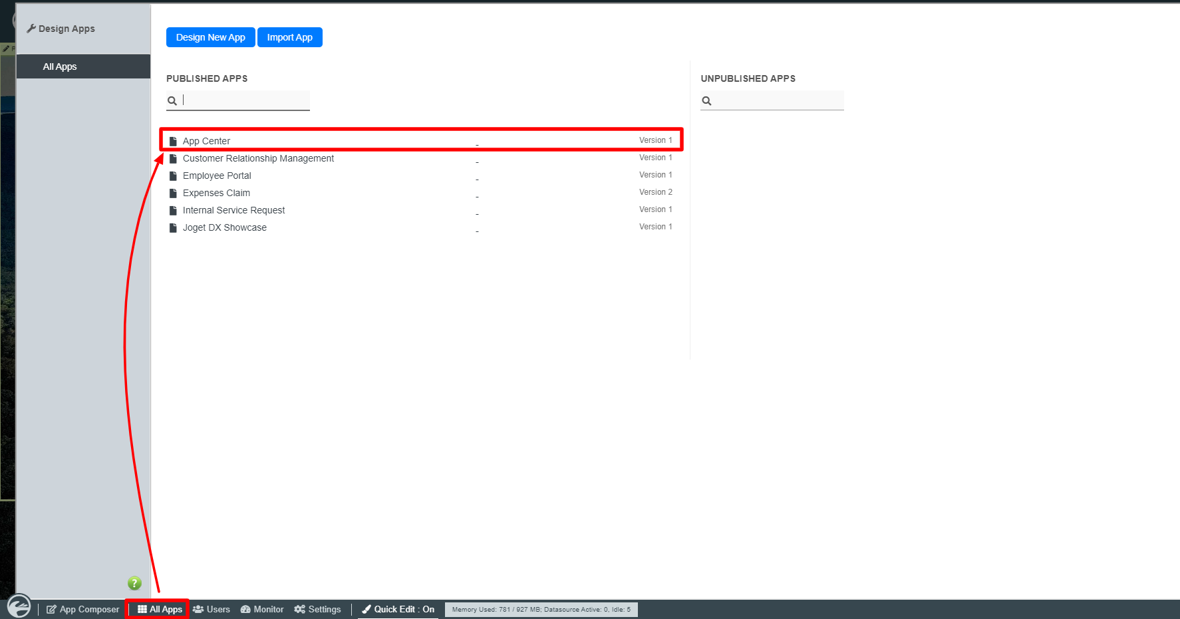Click Version 1 for Employee Portal

656,175
